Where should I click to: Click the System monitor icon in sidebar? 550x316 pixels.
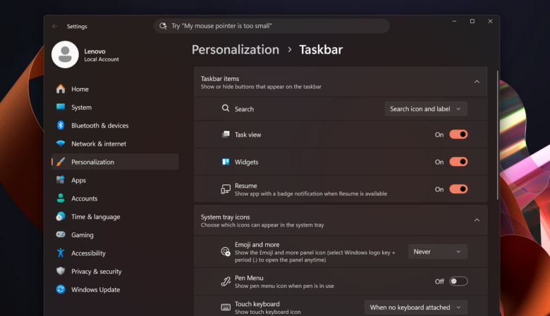point(61,107)
